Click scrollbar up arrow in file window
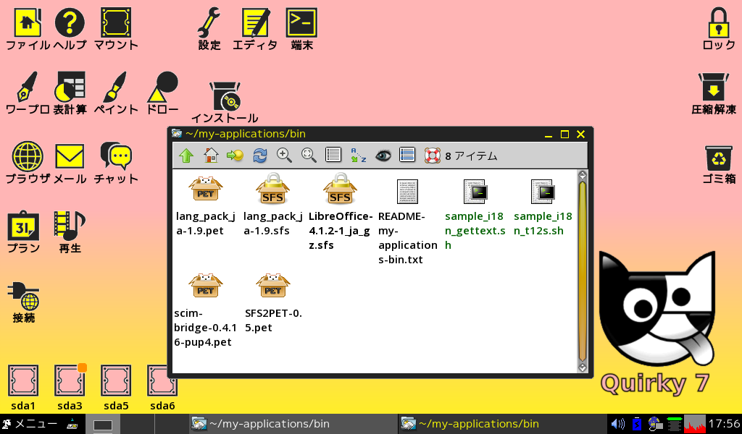This screenshot has width=742, height=434. (x=583, y=175)
